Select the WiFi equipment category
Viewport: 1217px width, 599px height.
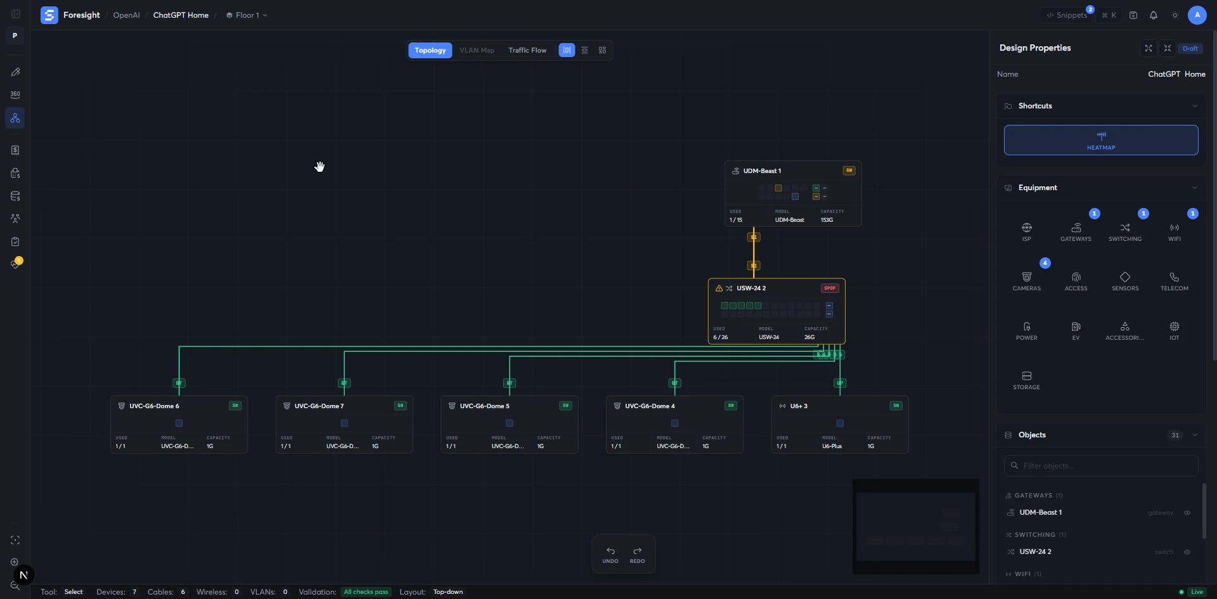(1175, 232)
